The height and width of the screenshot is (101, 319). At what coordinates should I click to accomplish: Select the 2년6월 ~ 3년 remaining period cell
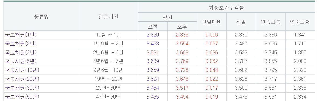[x=108, y=52]
